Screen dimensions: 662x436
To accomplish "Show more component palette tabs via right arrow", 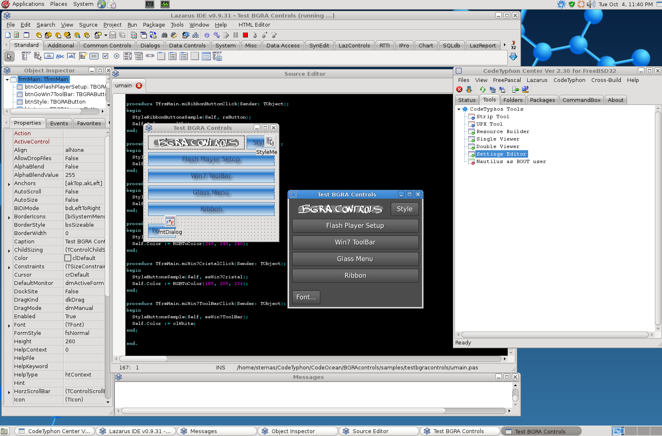I will pos(504,45).
